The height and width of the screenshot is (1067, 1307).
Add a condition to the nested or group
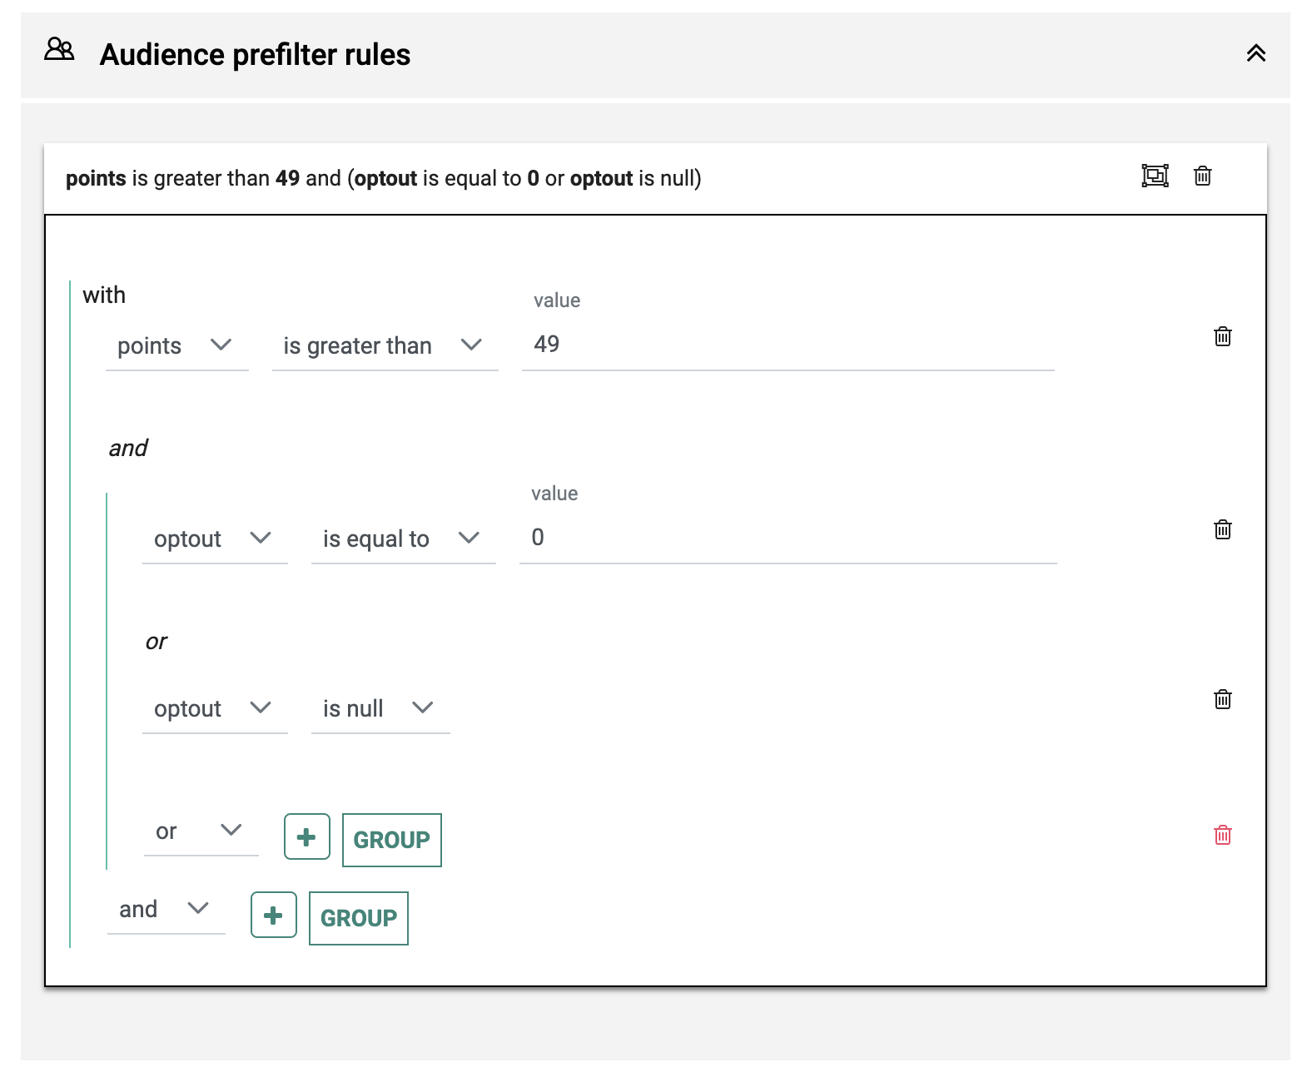click(x=306, y=837)
